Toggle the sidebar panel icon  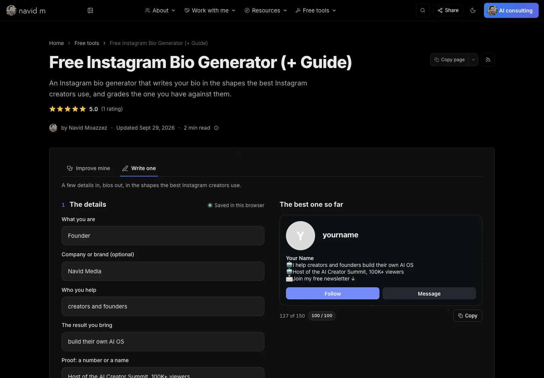coord(90,11)
